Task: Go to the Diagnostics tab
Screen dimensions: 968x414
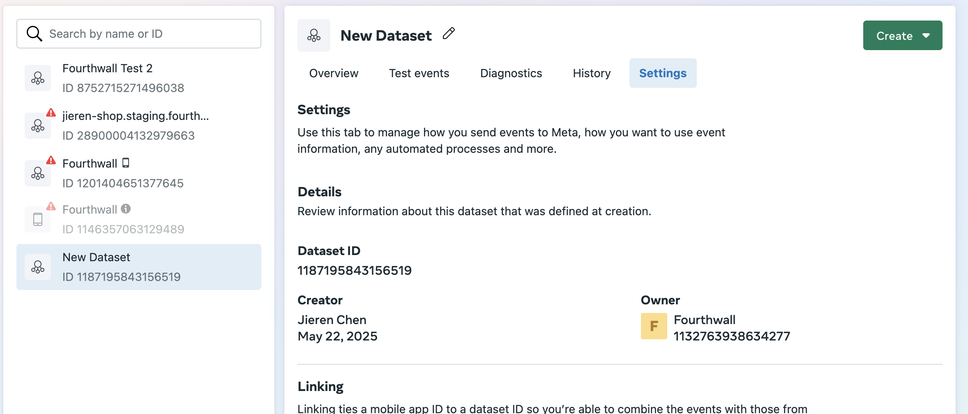Action: coord(511,73)
